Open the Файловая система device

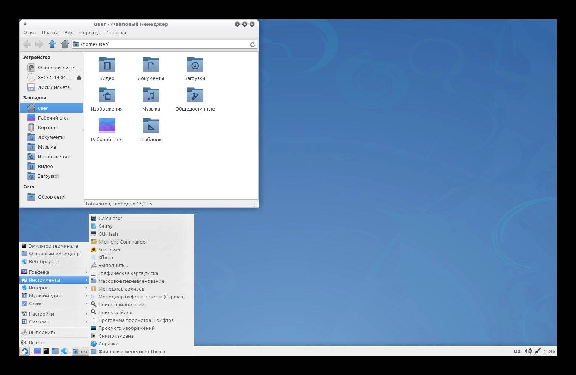(51, 68)
